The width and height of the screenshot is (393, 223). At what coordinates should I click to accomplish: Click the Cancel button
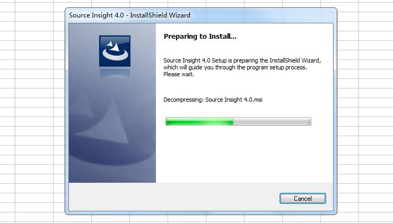click(302, 199)
